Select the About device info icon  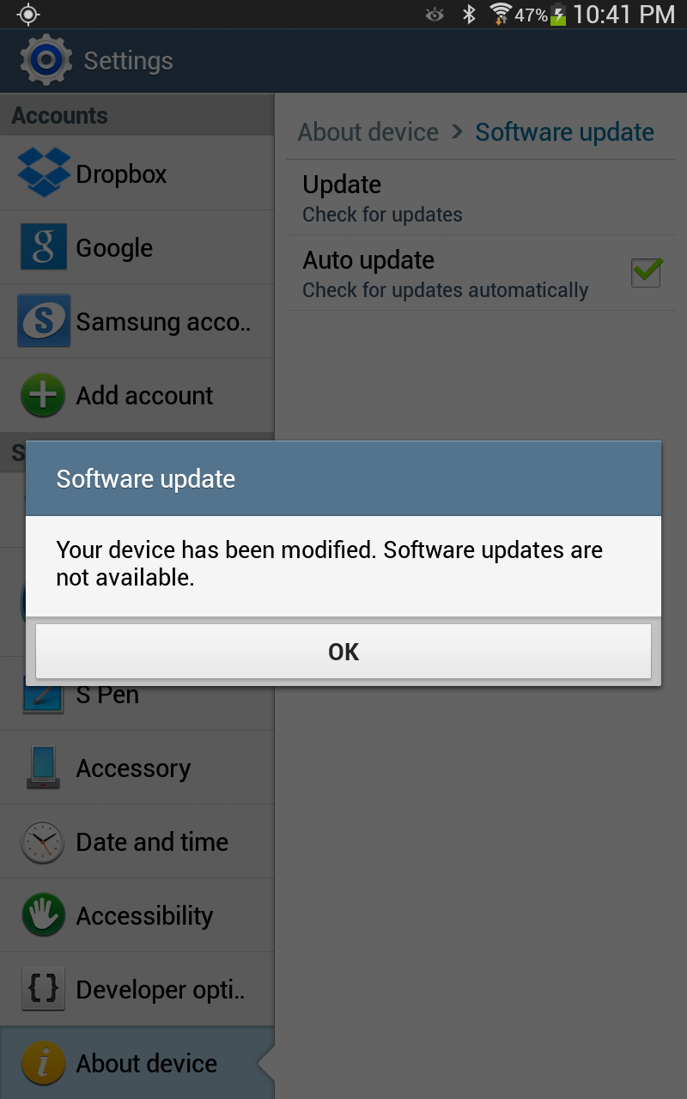tap(43, 1064)
